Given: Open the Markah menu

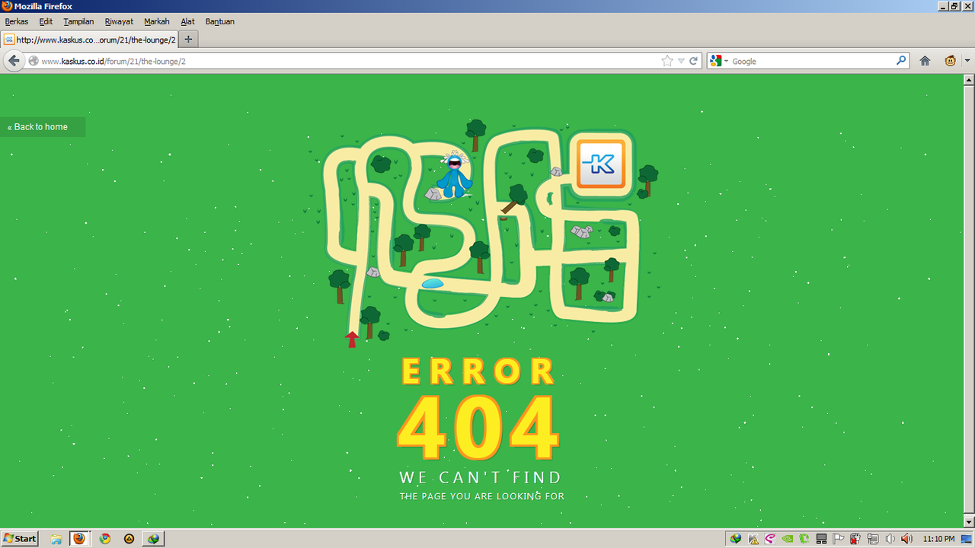Looking at the screenshot, I should coord(157,21).
